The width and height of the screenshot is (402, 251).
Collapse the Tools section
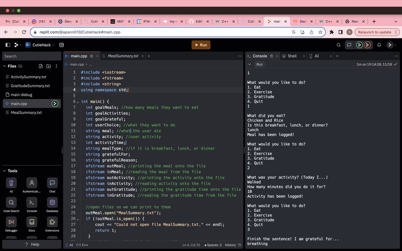coord(4,171)
